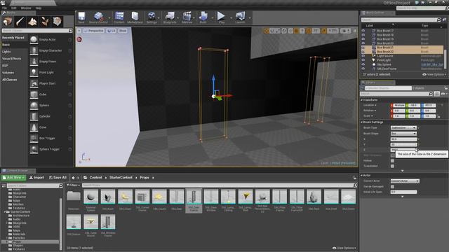Toggle visibility of PointLight in outliner
Image resolution: width=449 pixels, height=252 pixels.
pyautogui.click(x=363, y=60)
